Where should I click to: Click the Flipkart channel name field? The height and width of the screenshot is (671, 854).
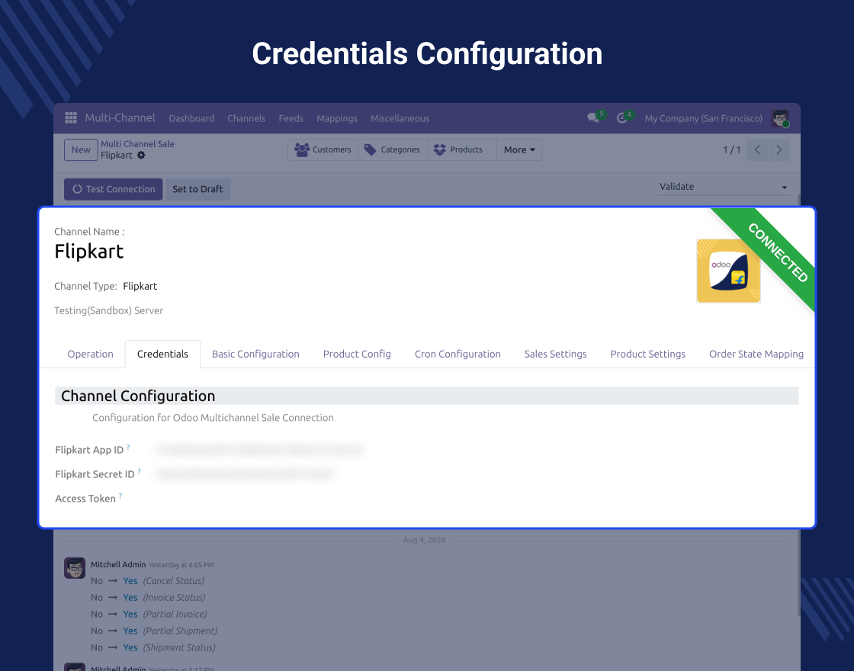pyautogui.click(x=89, y=251)
